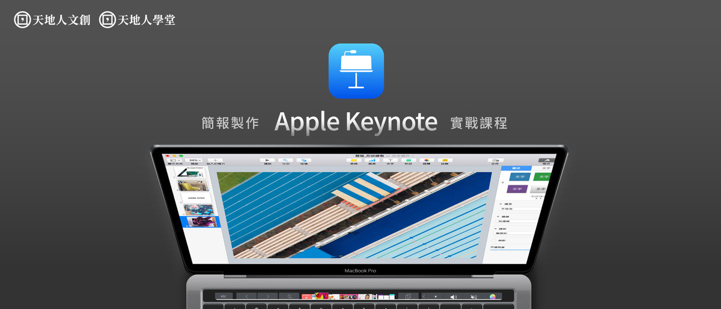Apply the grey 文字 shape style swatch
Image resolution: width=721 pixels, height=309 pixels.
click(538, 189)
